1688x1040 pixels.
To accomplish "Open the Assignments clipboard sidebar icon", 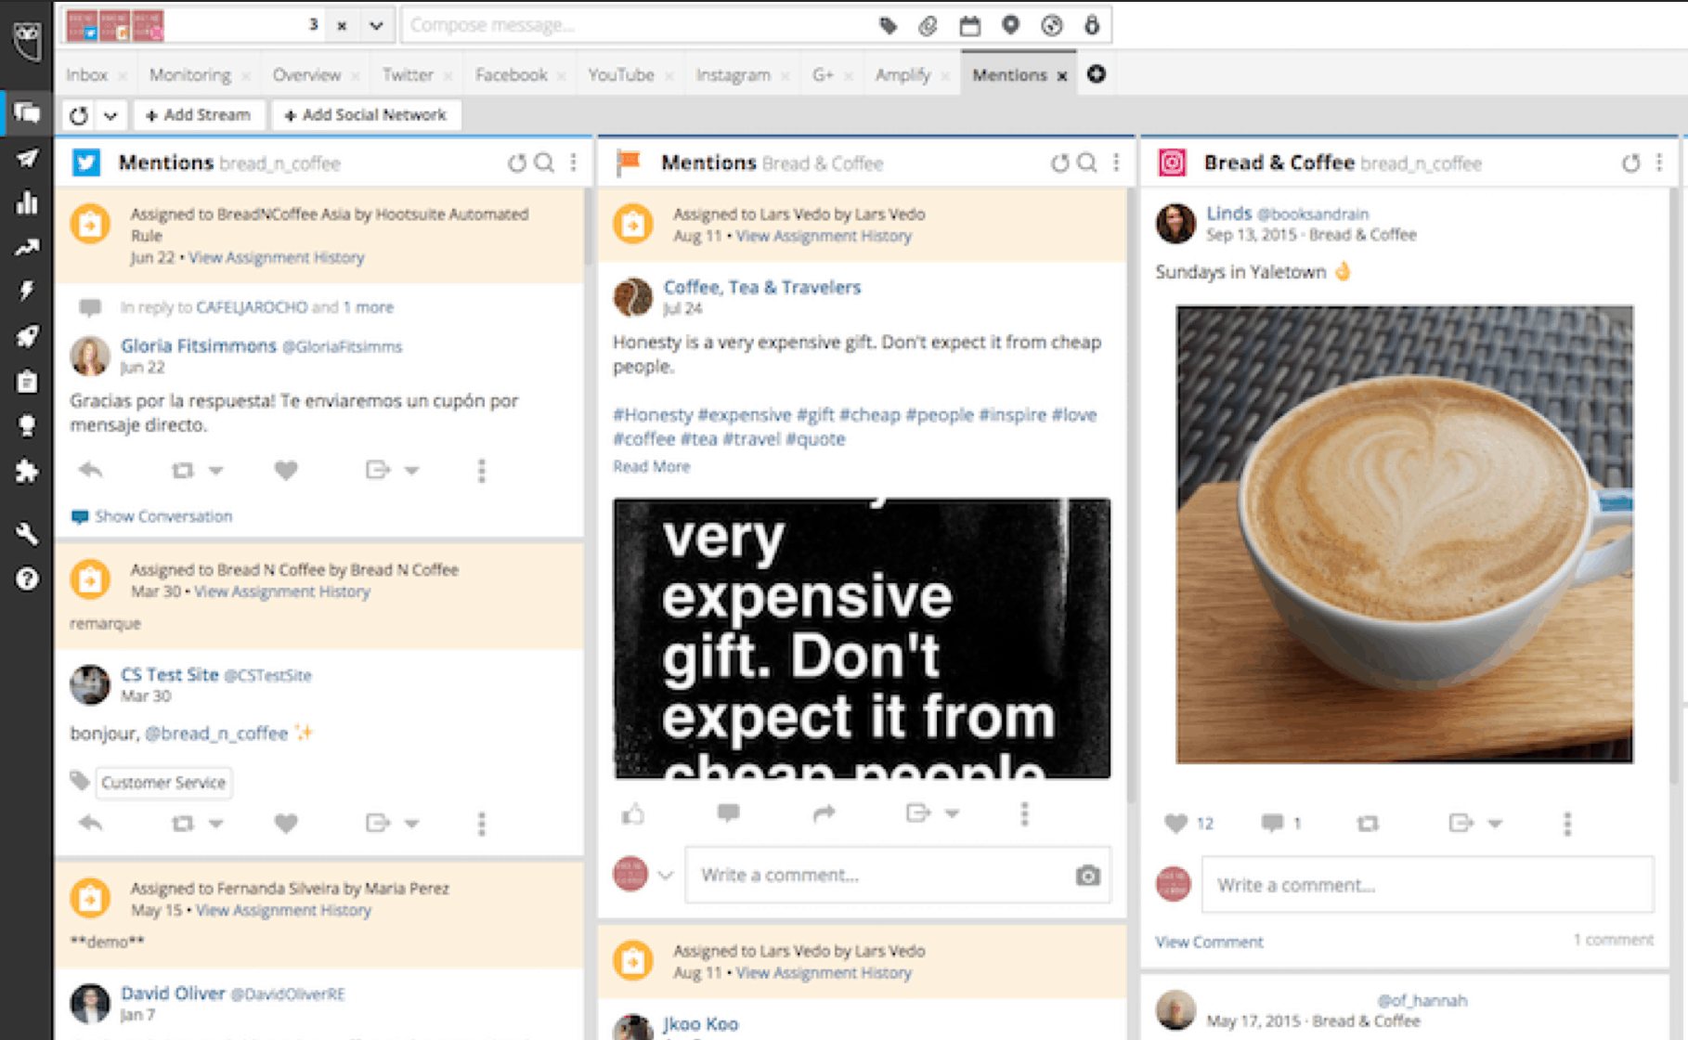I will pos(26,382).
